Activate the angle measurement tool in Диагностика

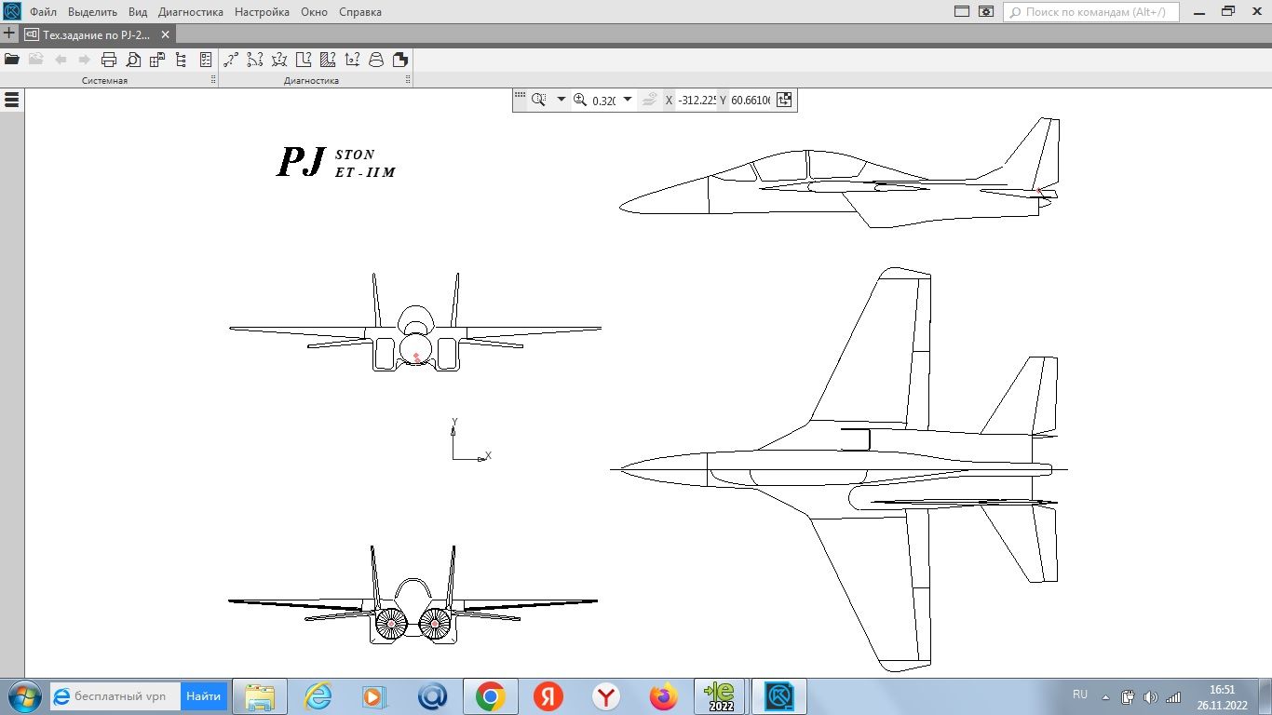pos(279,59)
